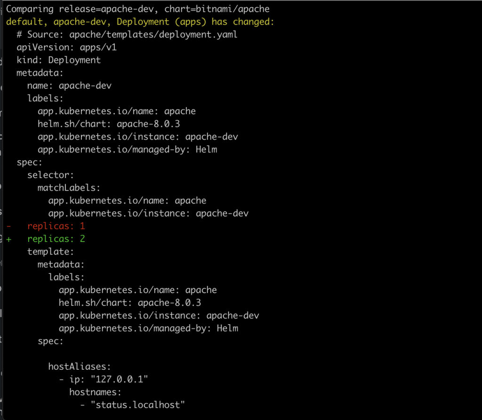
Task: Select the 'kind: Deployment' line
Action: click(58, 60)
